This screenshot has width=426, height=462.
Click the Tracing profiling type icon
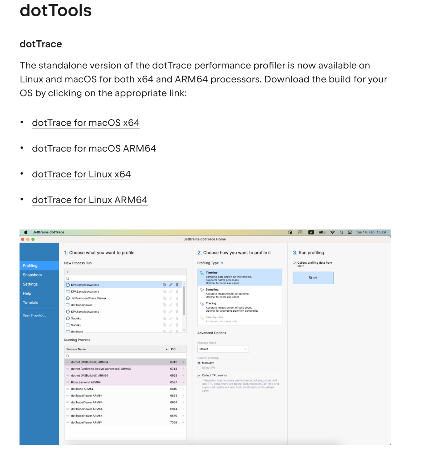[x=202, y=304]
